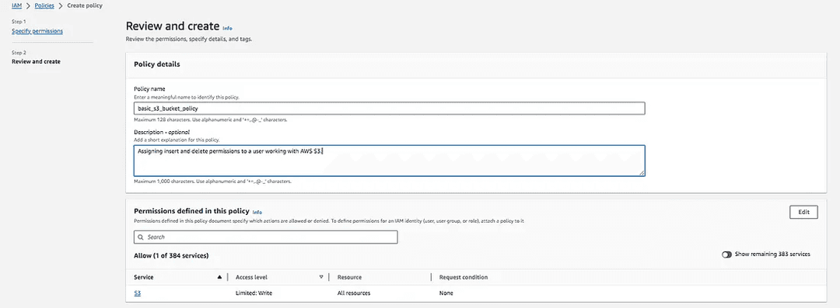Viewport: 840px width, 308px height.
Task: Click the Service column header label
Action: 144,277
